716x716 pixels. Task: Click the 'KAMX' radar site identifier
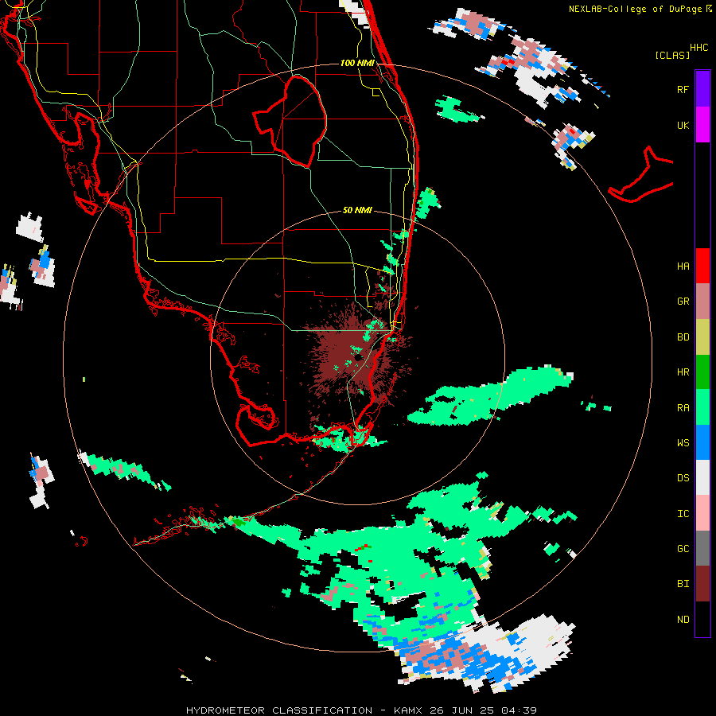(x=407, y=710)
